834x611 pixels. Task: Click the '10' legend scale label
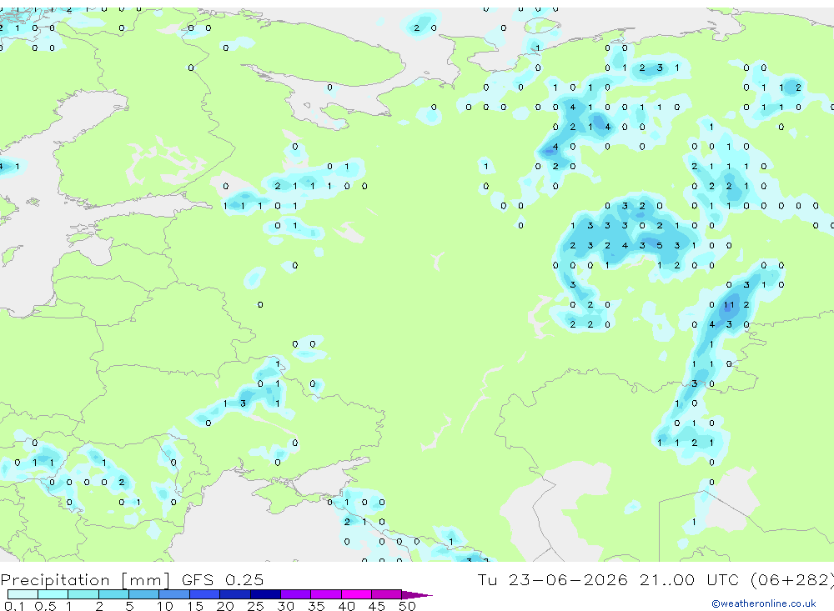point(165,606)
